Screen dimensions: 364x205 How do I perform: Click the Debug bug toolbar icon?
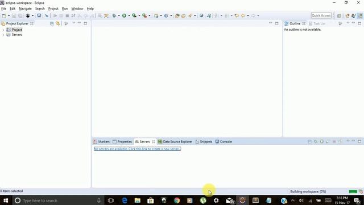pyautogui.click(x=114, y=15)
